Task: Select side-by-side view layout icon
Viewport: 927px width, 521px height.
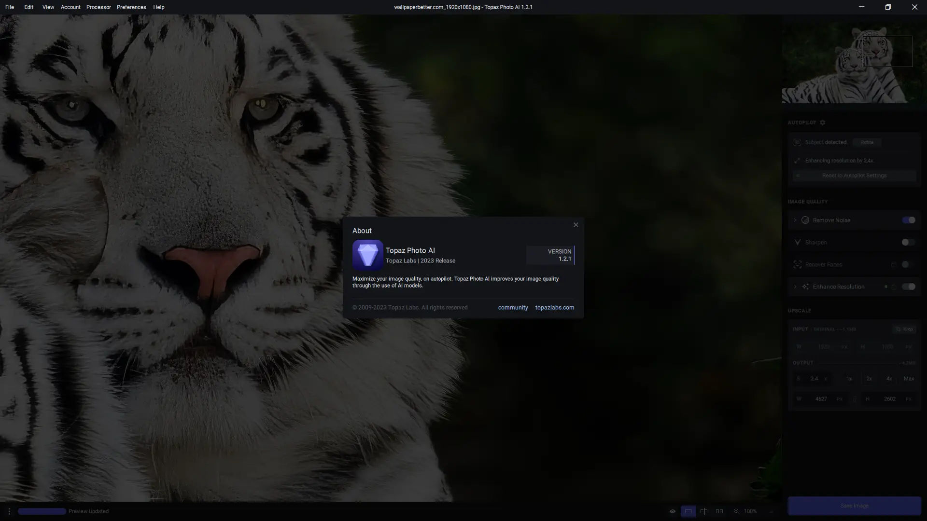Action: pyautogui.click(x=719, y=511)
